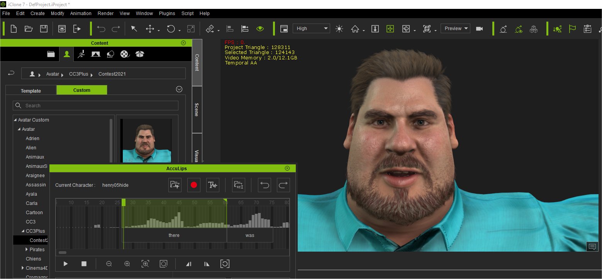The image size is (602, 279).
Task: Click the camera zoom vertical arrows icon
Action: [x=375, y=29]
